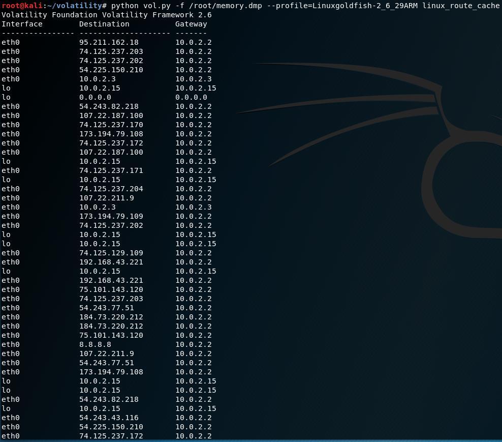Click lo interface in the 0.0.0.0 row
502x442 pixels.
click(x=6, y=97)
